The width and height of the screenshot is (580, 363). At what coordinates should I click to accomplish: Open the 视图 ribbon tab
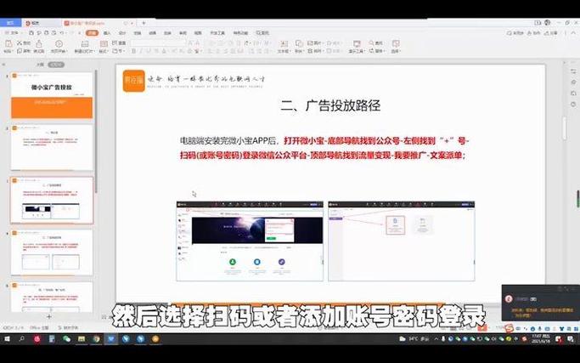click(x=198, y=33)
